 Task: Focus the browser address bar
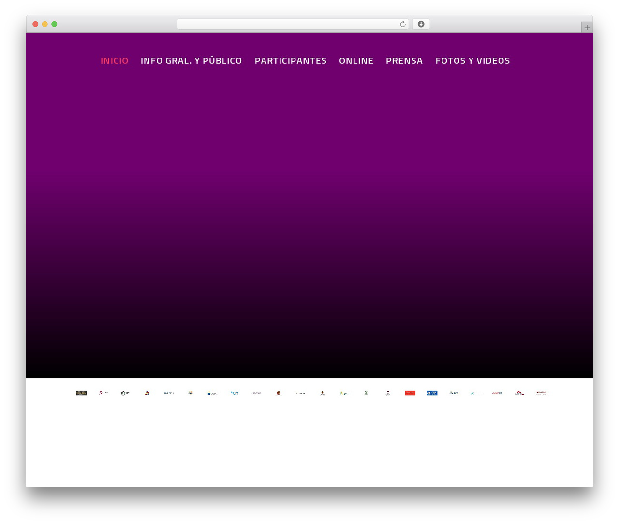pos(293,24)
